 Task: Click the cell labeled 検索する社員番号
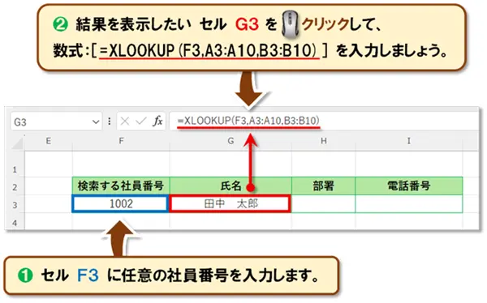[x=121, y=186]
